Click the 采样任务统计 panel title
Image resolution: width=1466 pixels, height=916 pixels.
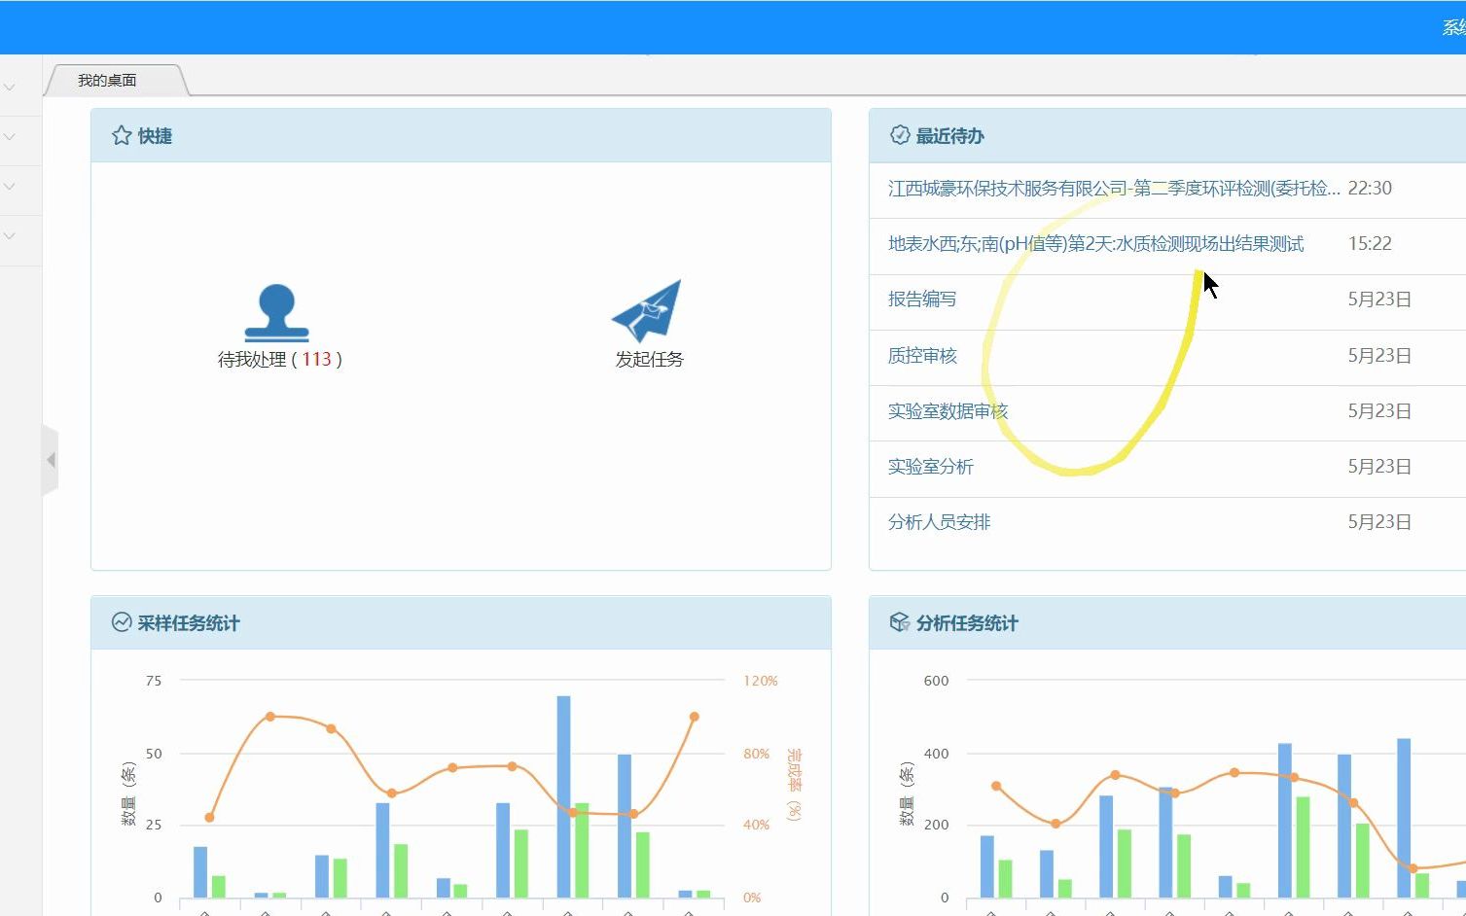188,623
